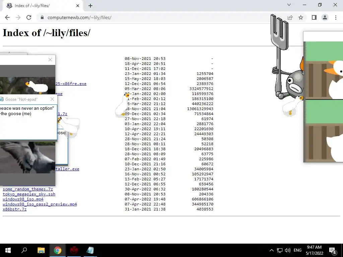Go back using the browser back arrow

(7, 17)
